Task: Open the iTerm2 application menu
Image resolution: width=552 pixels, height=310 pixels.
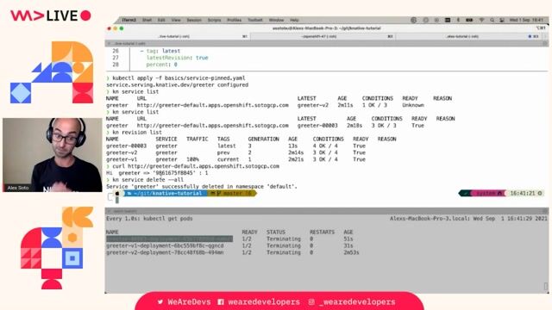Action: pyautogui.click(x=129, y=20)
